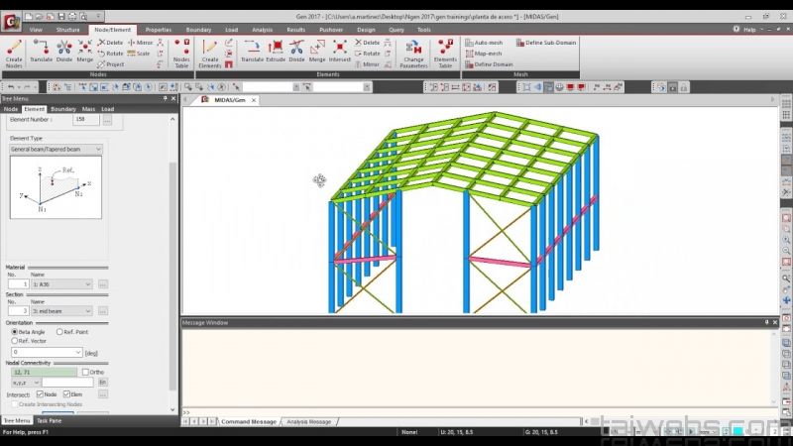Click the Intersect elements icon

pyautogui.click(x=340, y=52)
